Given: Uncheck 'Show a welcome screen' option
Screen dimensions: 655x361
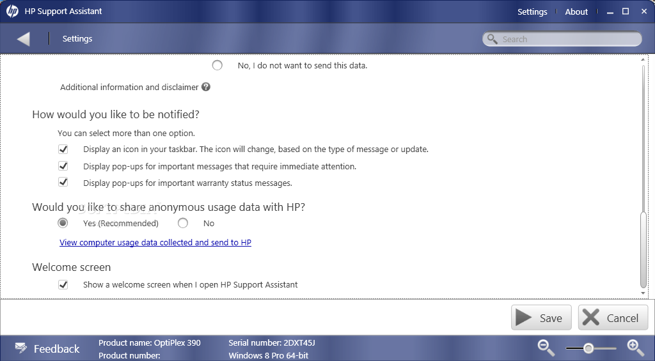Looking at the screenshot, I should point(63,284).
